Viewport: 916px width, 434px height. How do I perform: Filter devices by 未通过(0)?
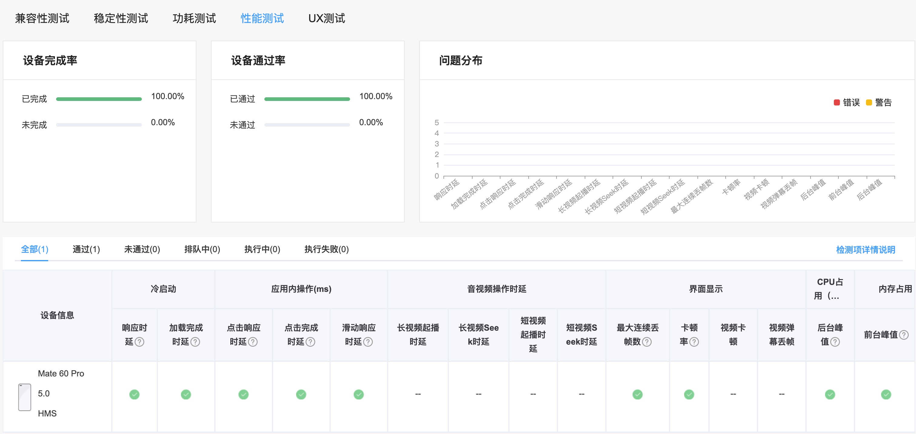142,249
